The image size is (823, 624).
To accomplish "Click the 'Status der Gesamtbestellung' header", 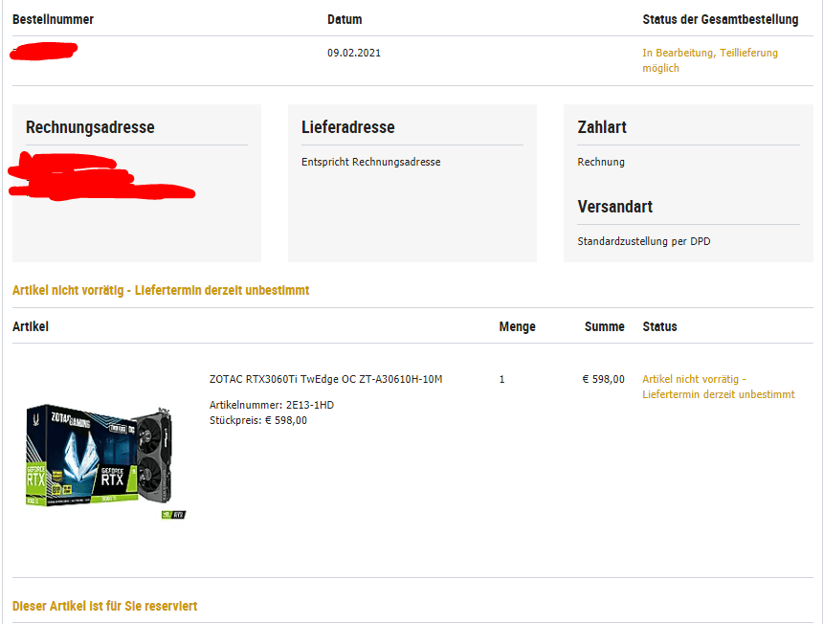I will [x=720, y=19].
